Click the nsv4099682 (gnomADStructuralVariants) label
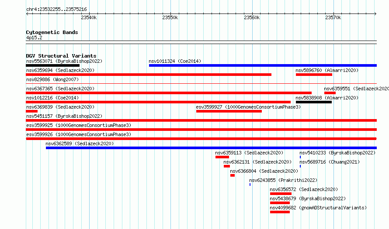Viewport: 389px width, 229px height. [x=318, y=208]
